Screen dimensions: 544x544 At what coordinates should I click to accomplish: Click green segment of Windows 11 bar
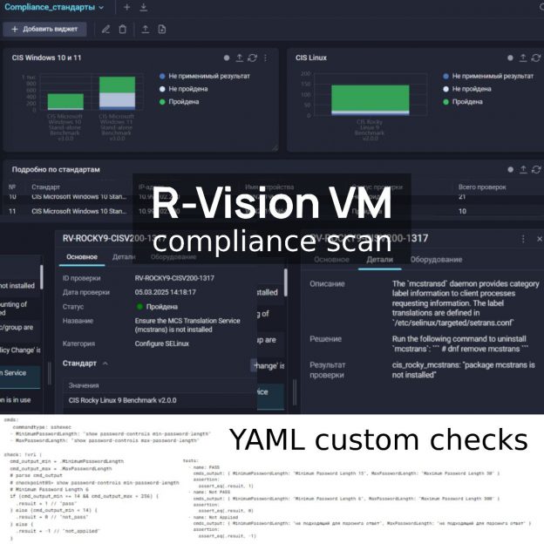point(118,85)
